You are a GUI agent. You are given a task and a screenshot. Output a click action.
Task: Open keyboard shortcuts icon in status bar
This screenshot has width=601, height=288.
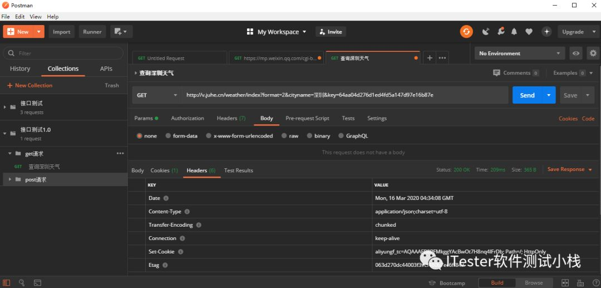(x=580, y=282)
